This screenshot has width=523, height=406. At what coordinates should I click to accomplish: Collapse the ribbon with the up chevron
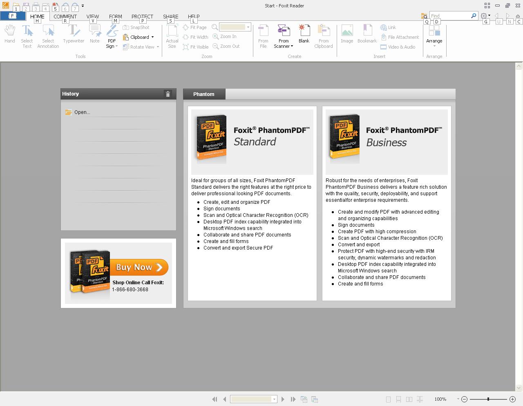pos(519,16)
